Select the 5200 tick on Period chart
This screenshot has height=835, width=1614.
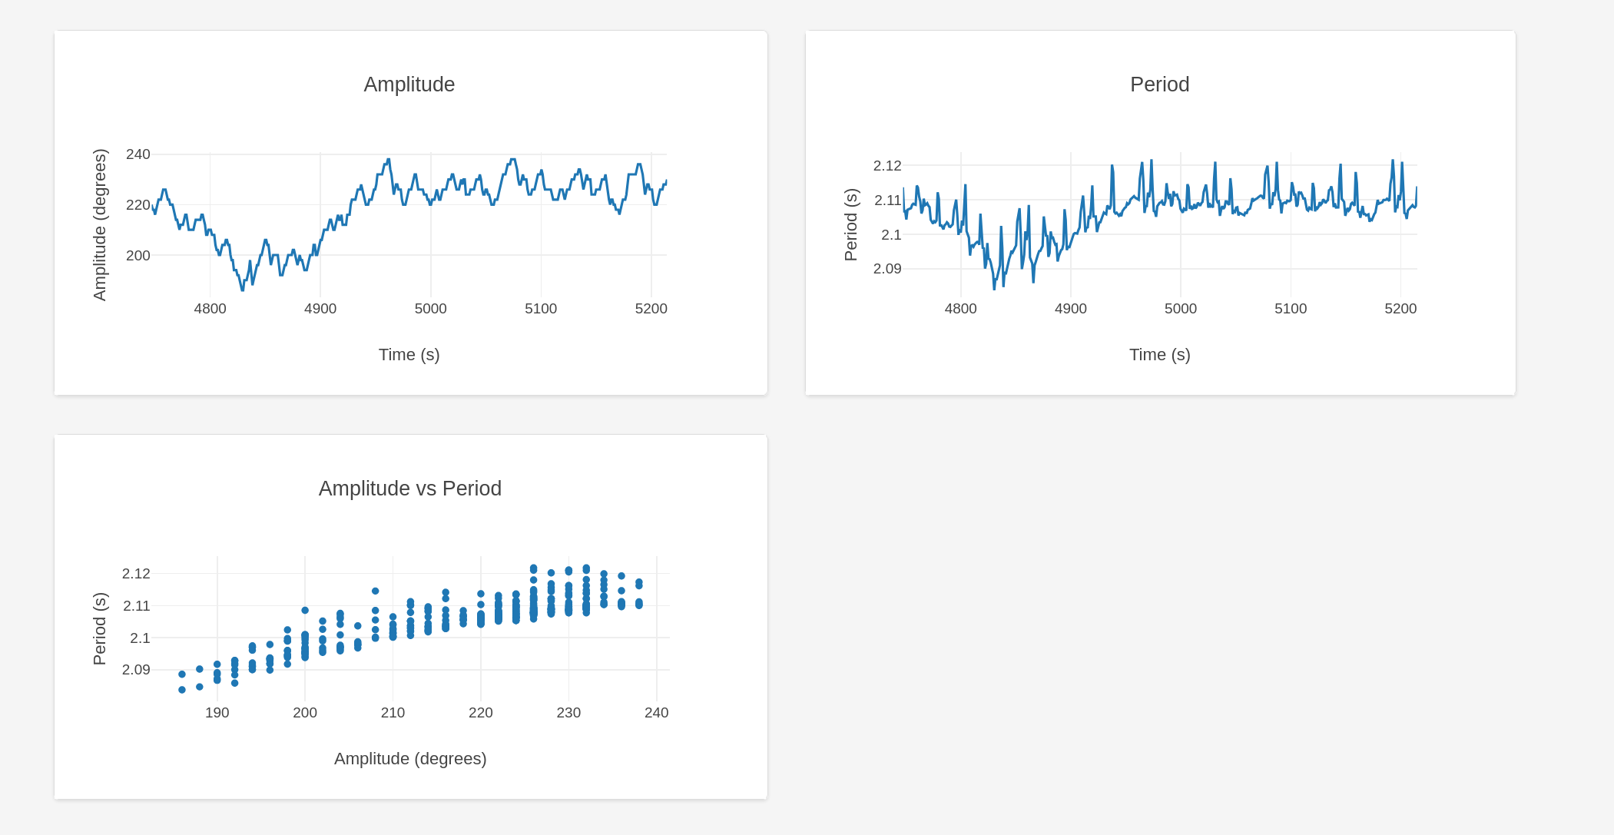tap(1400, 309)
